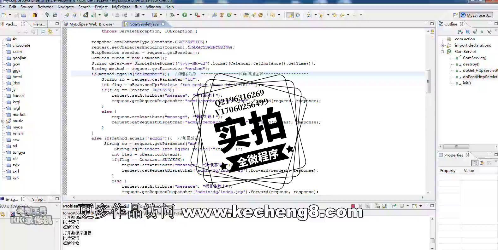Click the Property column header
This screenshot has width=498, height=250.
tap(448, 171)
